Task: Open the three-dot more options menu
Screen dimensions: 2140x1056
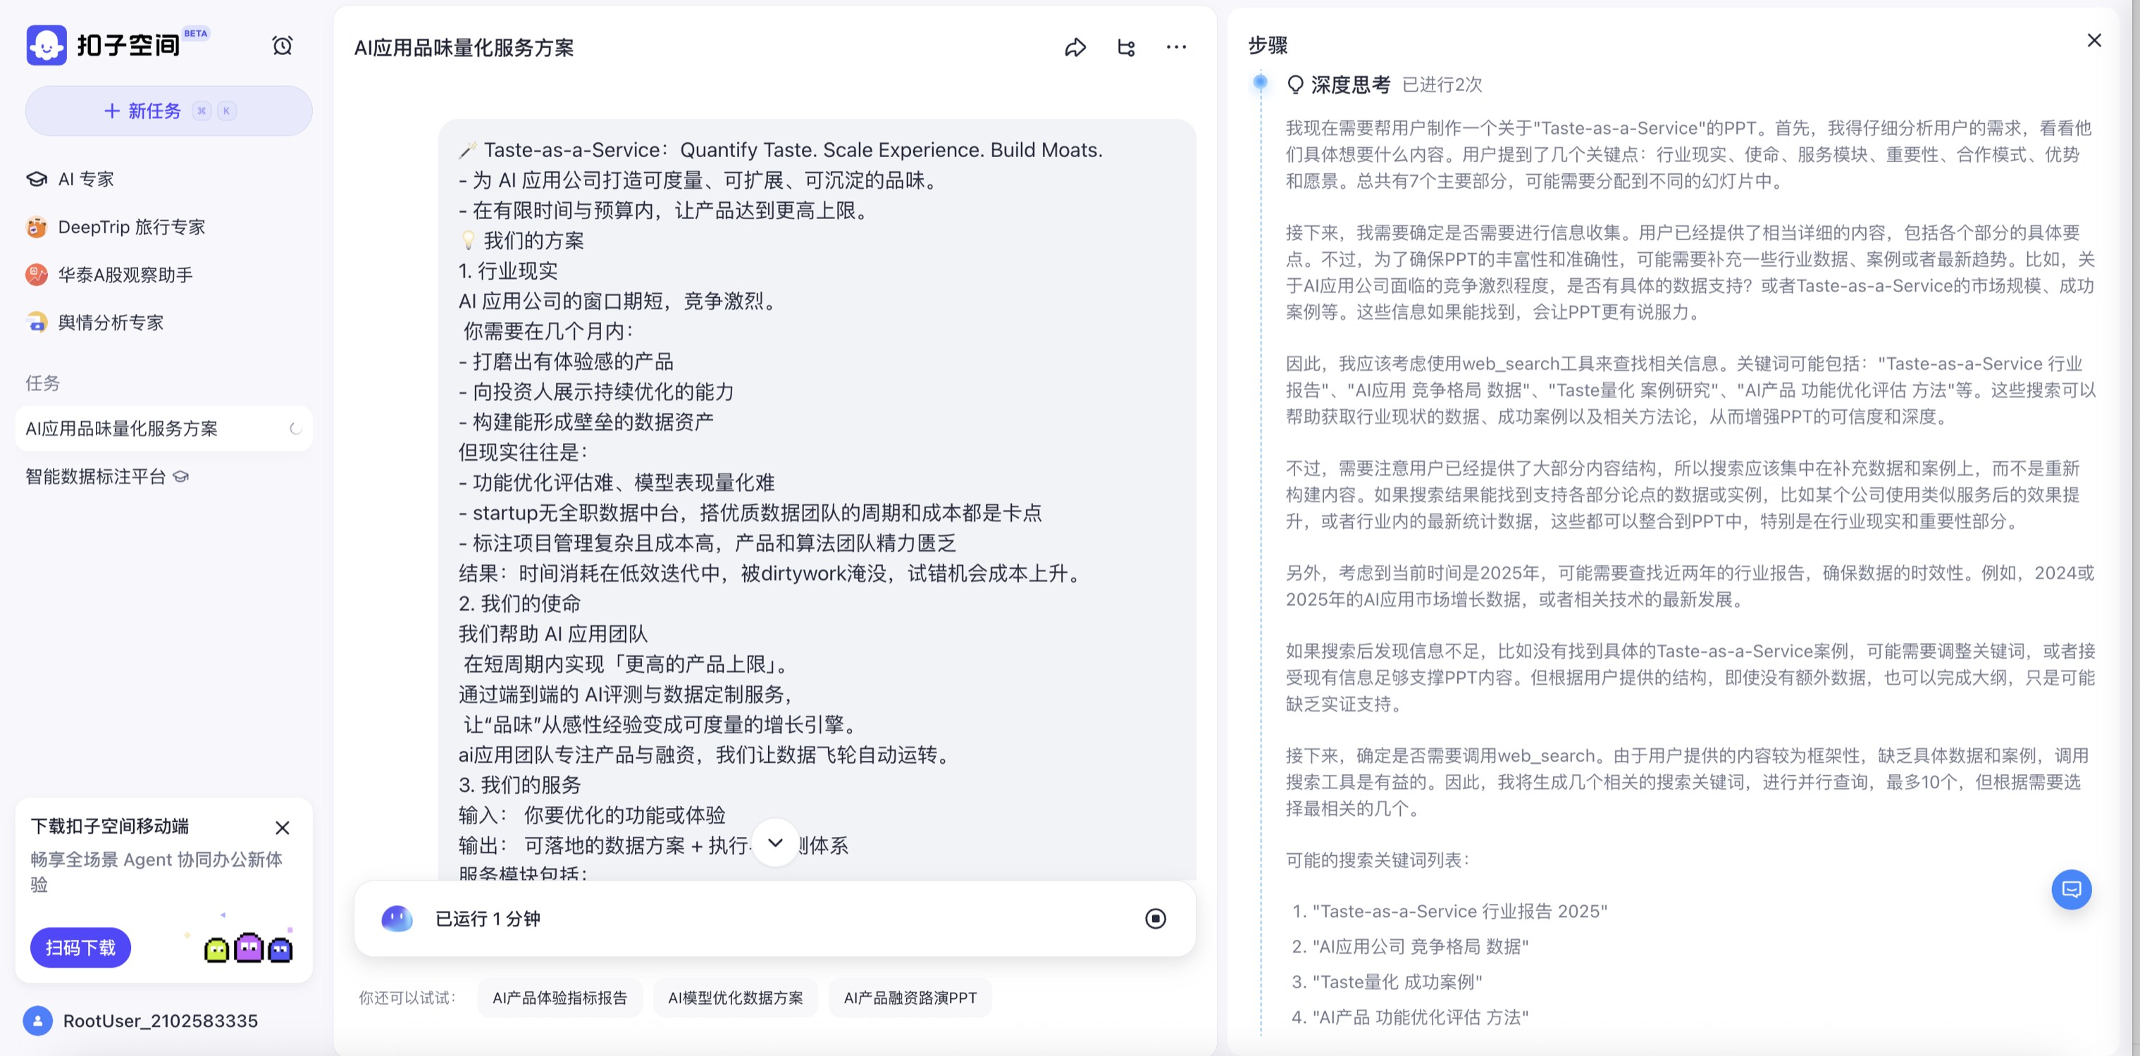Action: [x=1175, y=47]
